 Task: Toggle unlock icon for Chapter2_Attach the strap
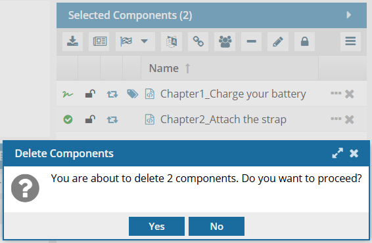pyautogui.click(x=90, y=119)
